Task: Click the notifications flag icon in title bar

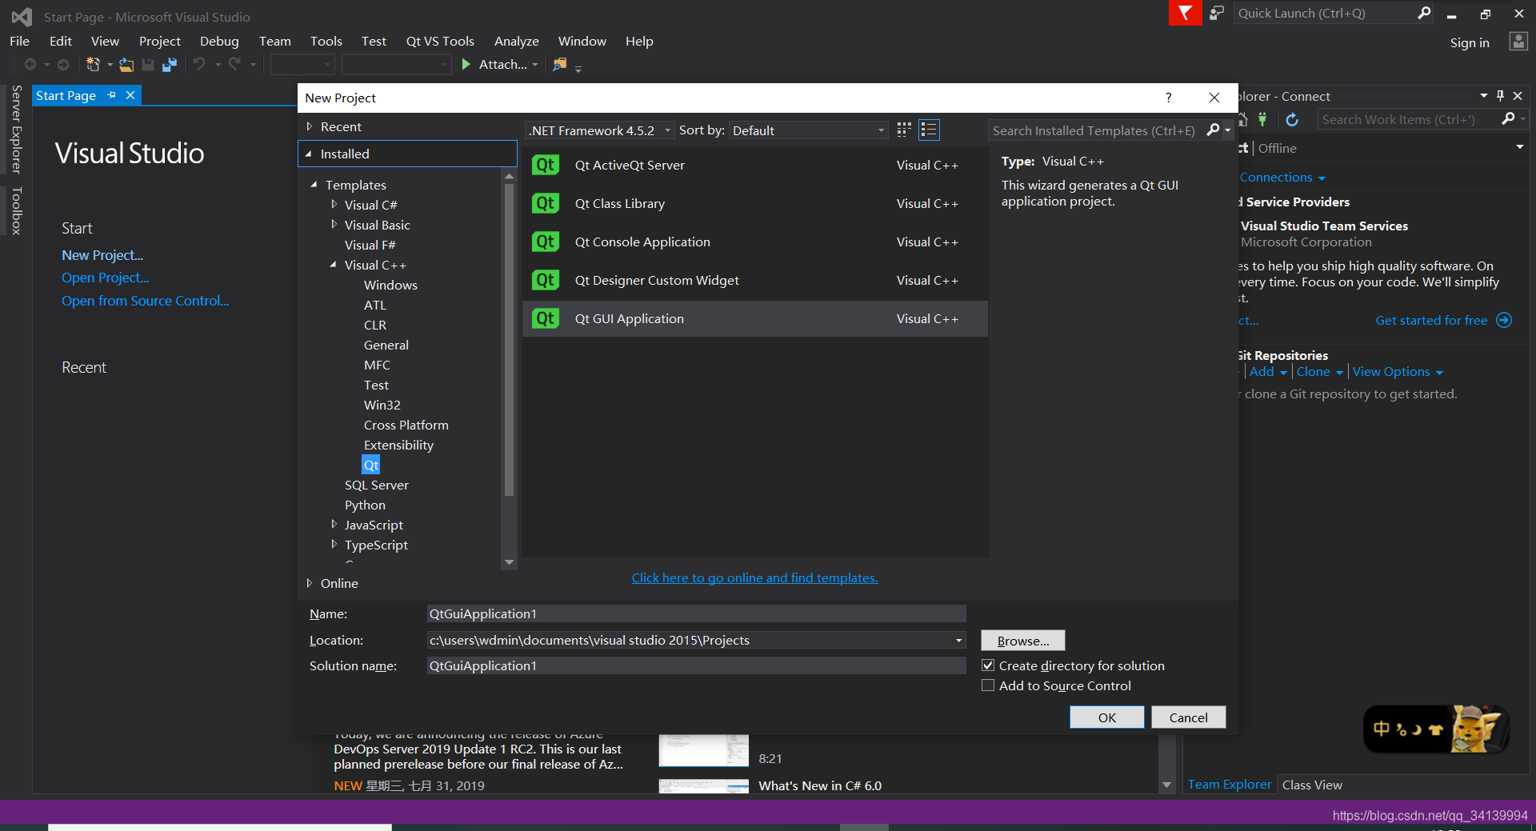Action: click(1185, 14)
